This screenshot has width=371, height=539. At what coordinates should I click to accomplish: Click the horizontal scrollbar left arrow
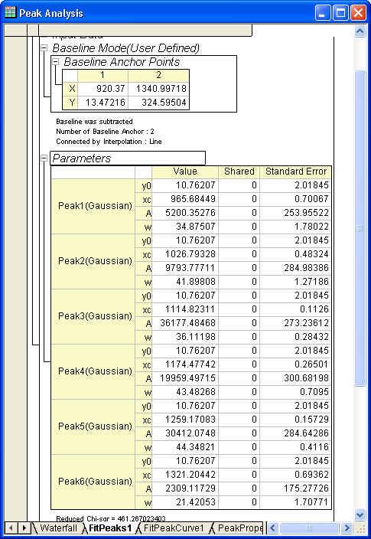click(273, 528)
